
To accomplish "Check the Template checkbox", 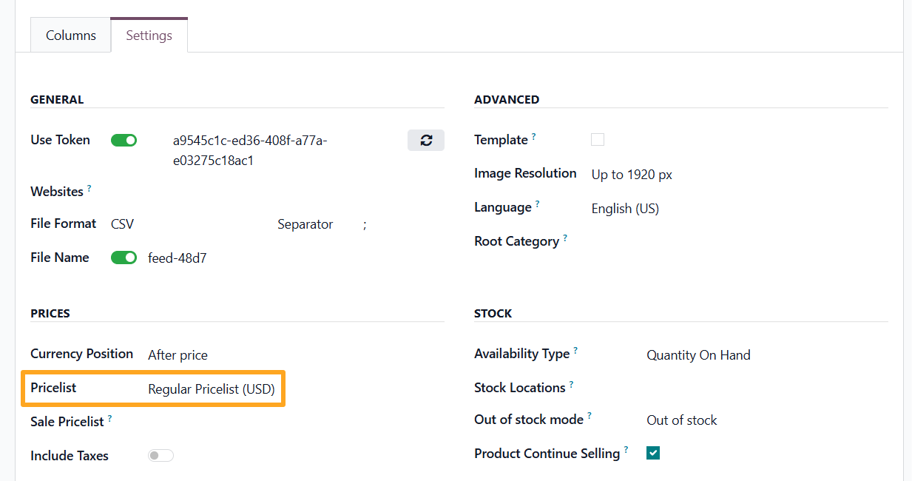I will (x=598, y=140).
